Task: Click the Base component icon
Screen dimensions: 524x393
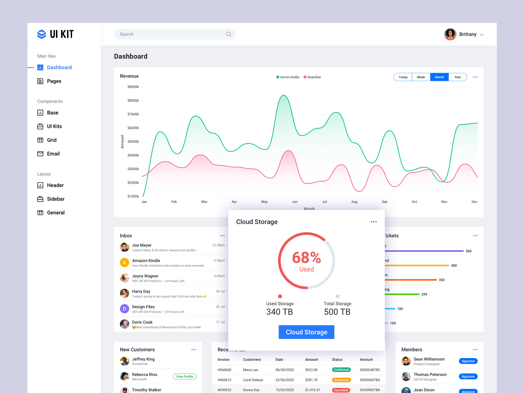Action: point(40,113)
